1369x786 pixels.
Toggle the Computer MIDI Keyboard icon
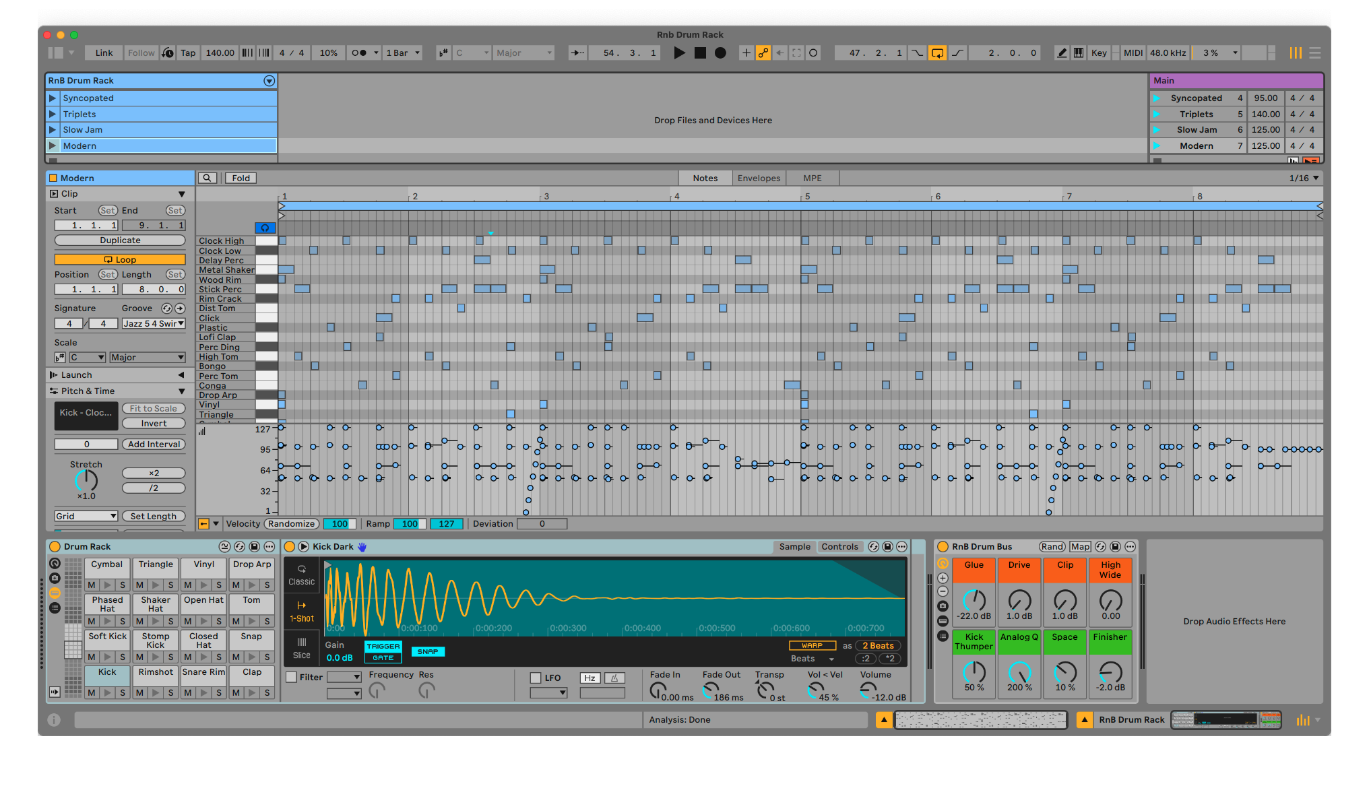coord(1079,53)
